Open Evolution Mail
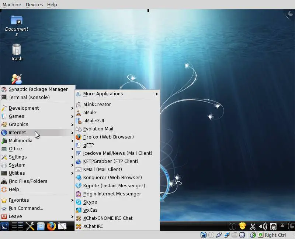 117,129
